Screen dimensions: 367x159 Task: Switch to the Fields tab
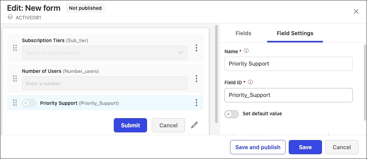click(243, 33)
